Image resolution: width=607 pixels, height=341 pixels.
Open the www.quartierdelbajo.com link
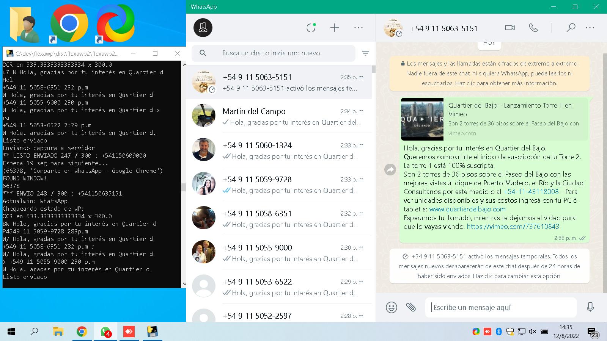(467, 209)
